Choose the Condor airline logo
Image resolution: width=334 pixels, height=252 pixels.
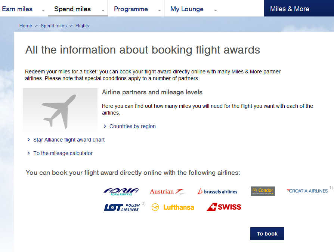pyautogui.click(x=263, y=191)
